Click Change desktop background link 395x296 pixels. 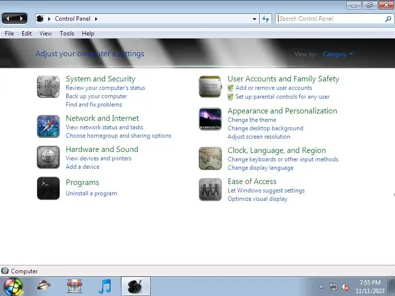(x=265, y=128)
